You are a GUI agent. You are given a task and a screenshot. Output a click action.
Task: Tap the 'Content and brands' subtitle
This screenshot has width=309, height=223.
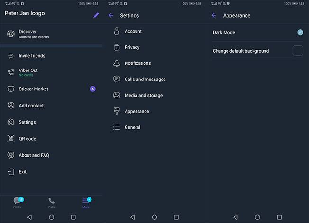(x=34, y=37)
